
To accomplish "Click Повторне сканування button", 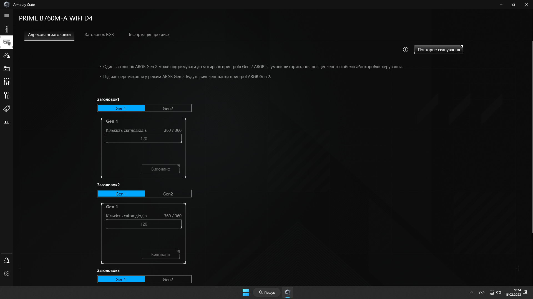I will pyautogui.click(x=439, y=50).
